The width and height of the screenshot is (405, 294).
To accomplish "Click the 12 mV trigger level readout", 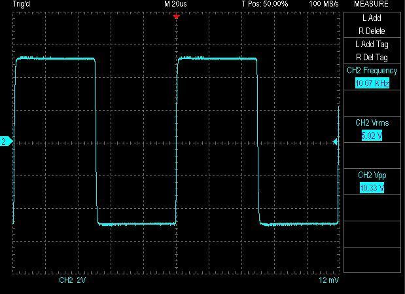I will coord(329,280).
